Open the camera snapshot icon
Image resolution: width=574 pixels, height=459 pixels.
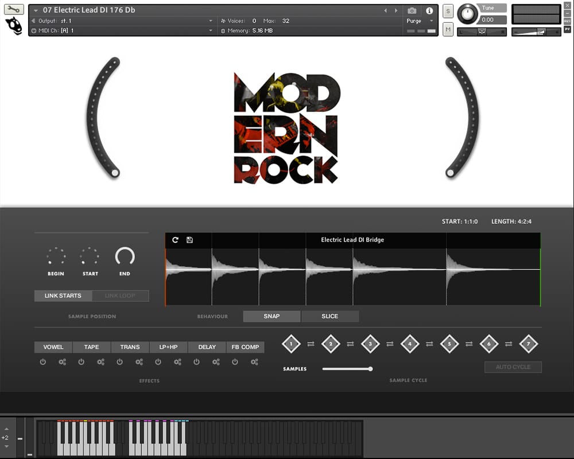pos(412,10)
